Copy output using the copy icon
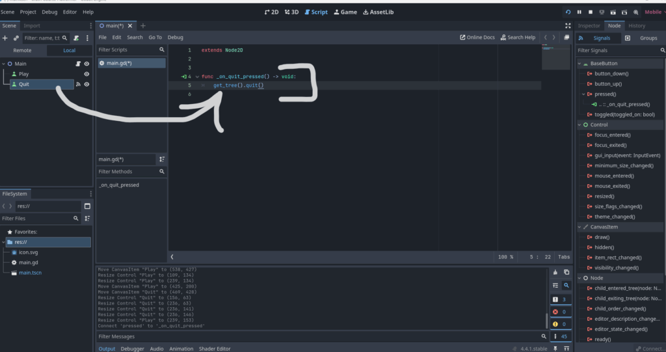666x352 pixels. pyautogui.click(x=566, y=271)
